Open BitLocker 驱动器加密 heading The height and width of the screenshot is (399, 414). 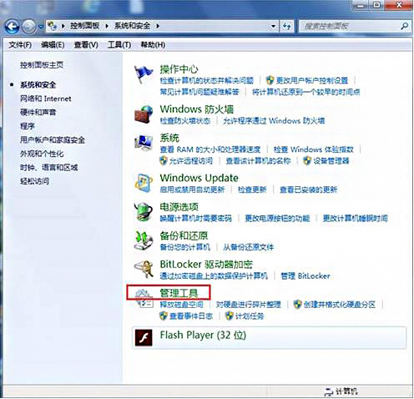tap(206, 265)
